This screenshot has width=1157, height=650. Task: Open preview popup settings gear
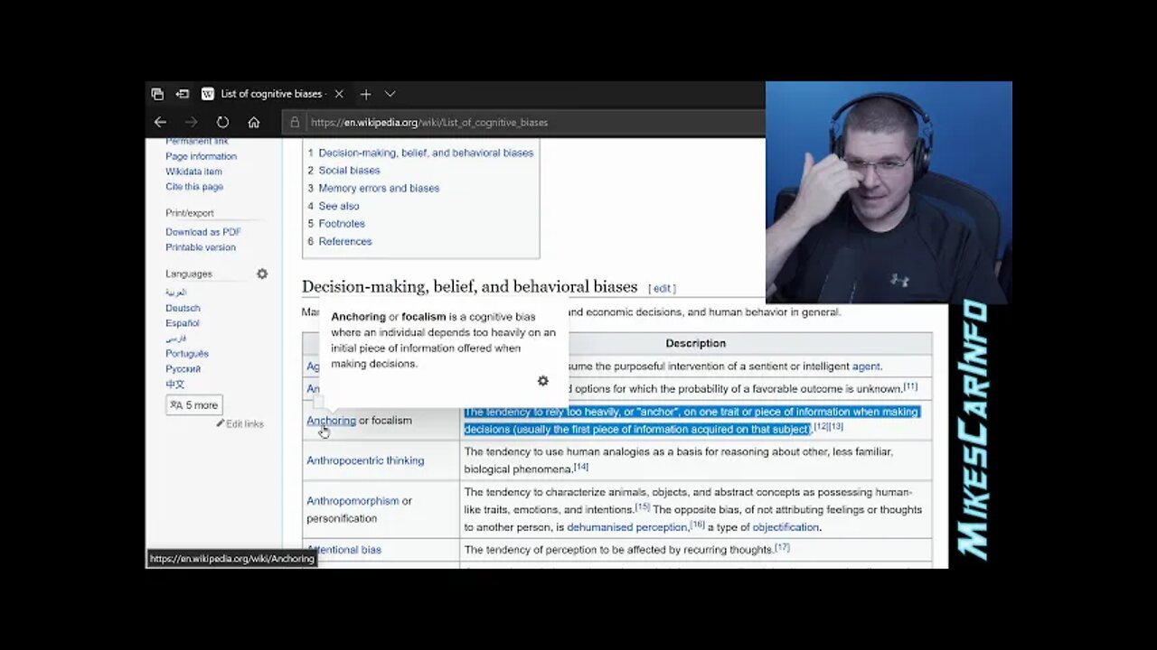(543, 381)
